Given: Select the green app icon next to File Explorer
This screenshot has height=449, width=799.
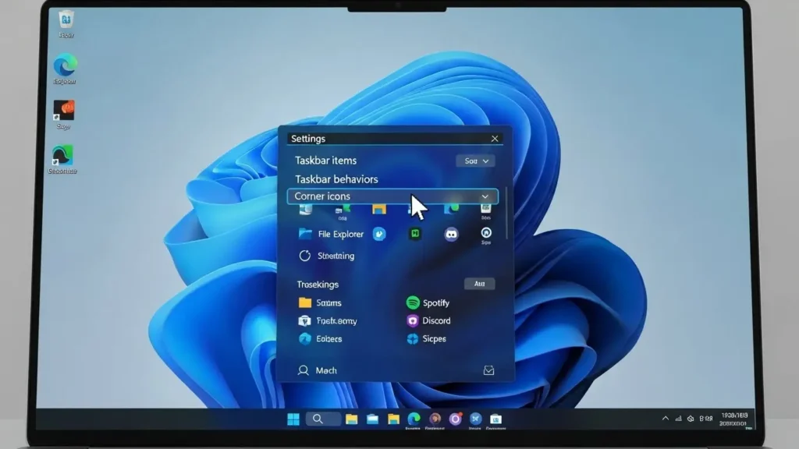Looking at the screenshot, I should coord(414,233).
